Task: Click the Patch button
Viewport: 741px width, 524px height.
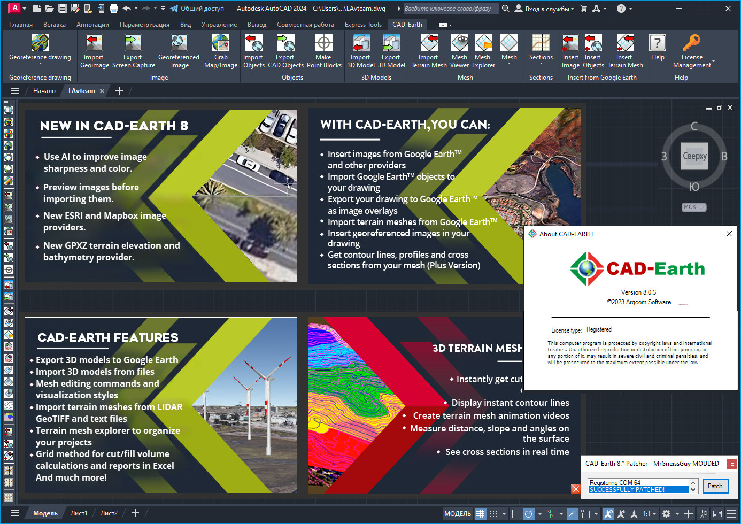Action: coord(715,486)
